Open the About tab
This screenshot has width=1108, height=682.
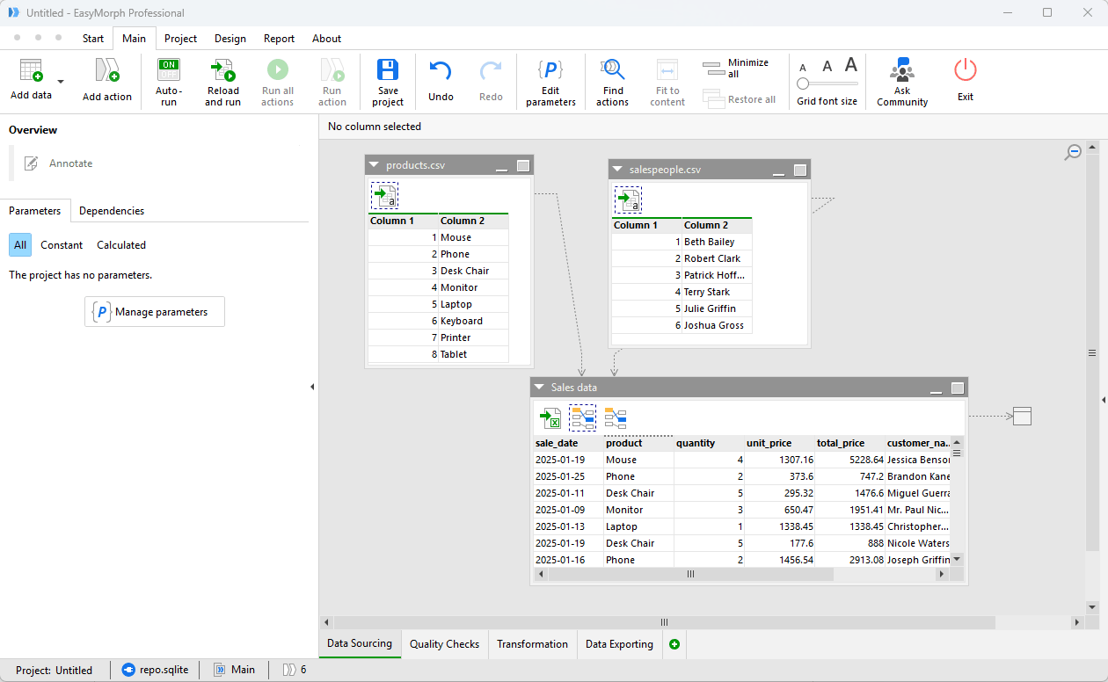coord(327,39)
